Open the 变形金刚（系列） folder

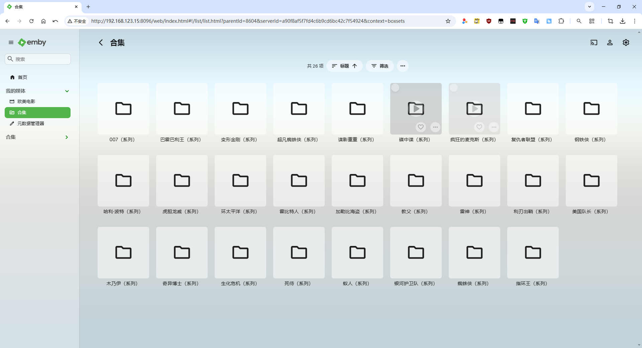[240, 109]
